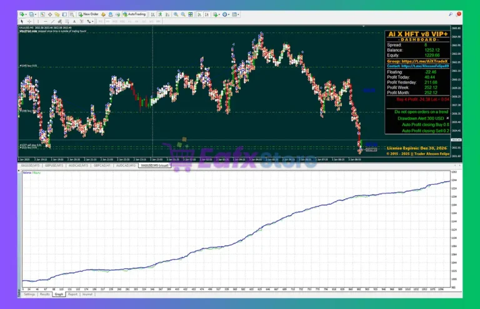Open the Strategy Tester panel icon

point(72,14)
